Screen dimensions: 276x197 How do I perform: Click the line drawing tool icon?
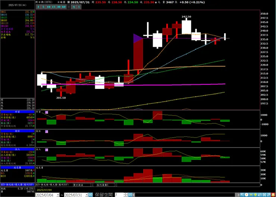pyautogui.click(x=260, y=195)
